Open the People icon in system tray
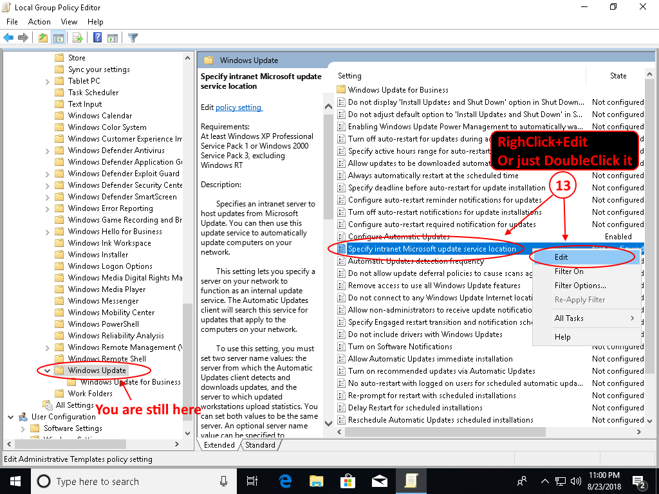The height and width of the screenshot is (494, 659). (x=522, y=481)
